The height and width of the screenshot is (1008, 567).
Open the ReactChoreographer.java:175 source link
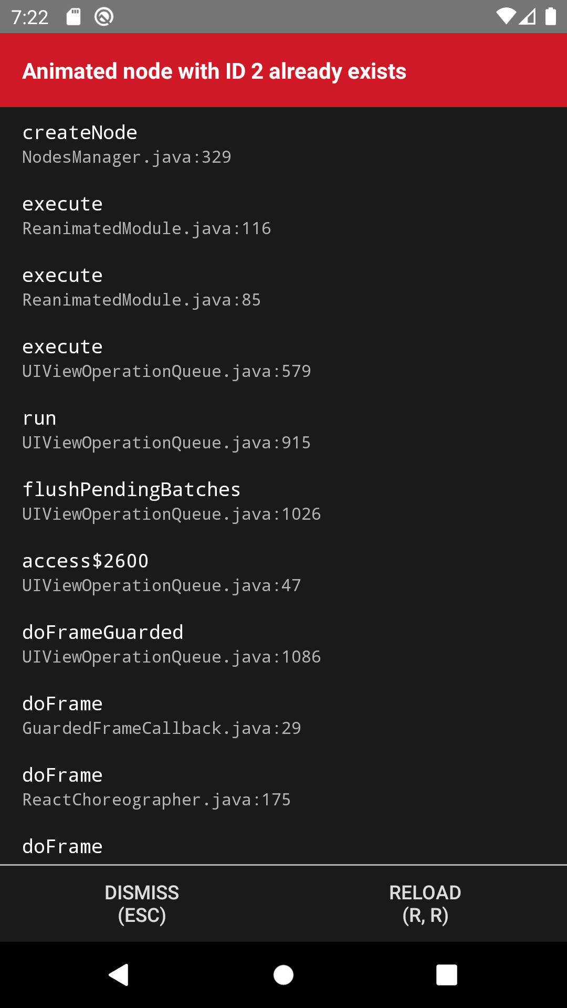pyautogui.click(x=157, y=800)
